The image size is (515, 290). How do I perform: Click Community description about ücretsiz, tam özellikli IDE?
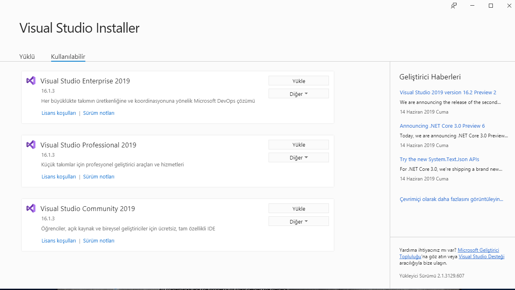point(128,229)
